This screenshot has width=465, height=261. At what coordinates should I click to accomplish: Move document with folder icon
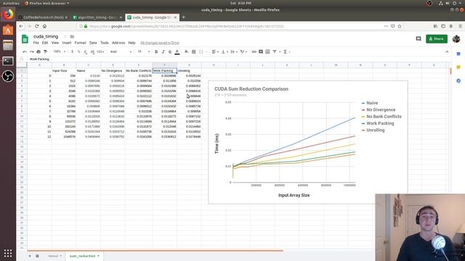72,36
